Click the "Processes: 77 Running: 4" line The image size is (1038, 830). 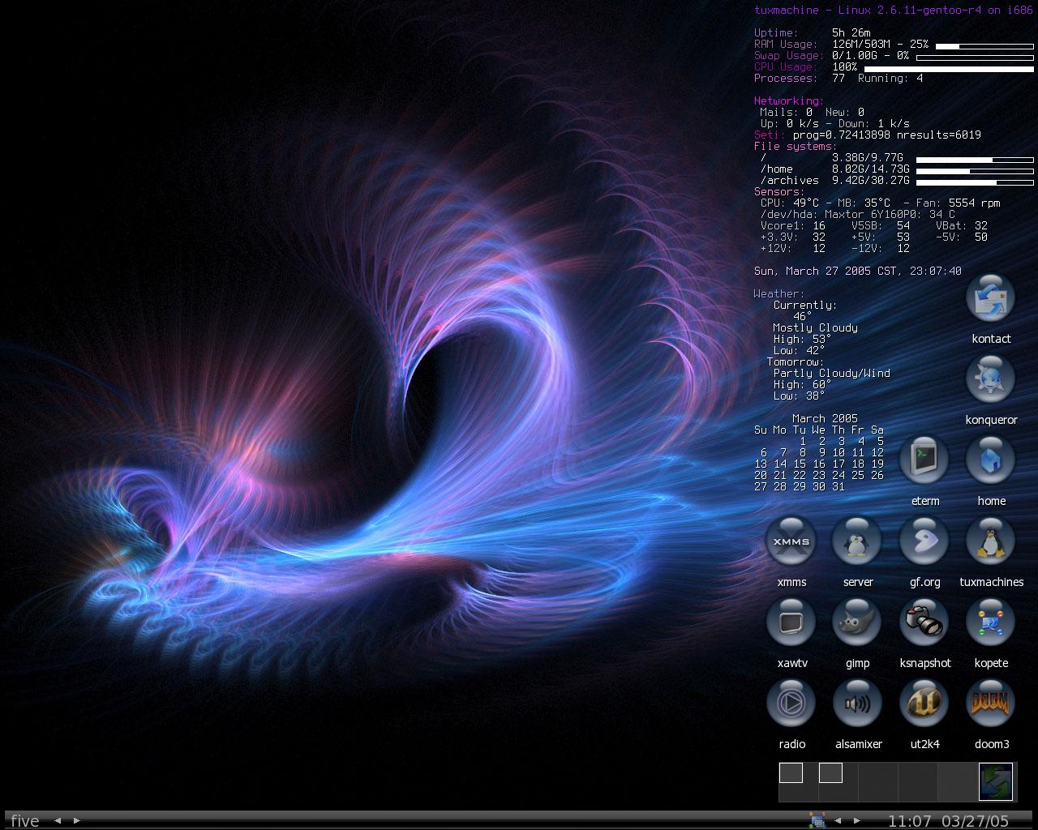[839, 79]
